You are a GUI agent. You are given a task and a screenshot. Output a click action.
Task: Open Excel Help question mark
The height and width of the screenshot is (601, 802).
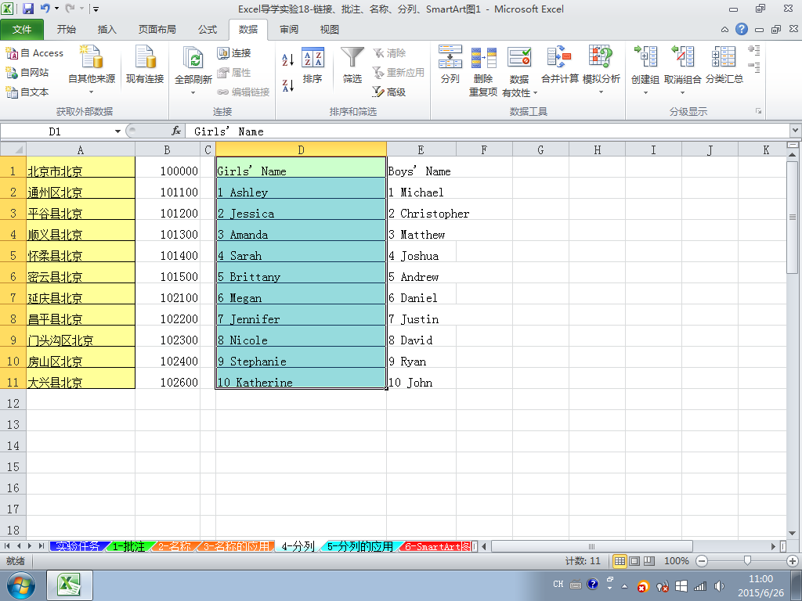742,29
